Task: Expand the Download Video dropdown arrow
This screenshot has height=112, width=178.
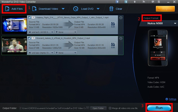Action: coord(63,9)
